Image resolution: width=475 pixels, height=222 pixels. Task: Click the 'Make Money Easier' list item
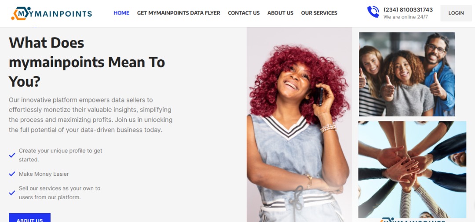pos(44,174)
